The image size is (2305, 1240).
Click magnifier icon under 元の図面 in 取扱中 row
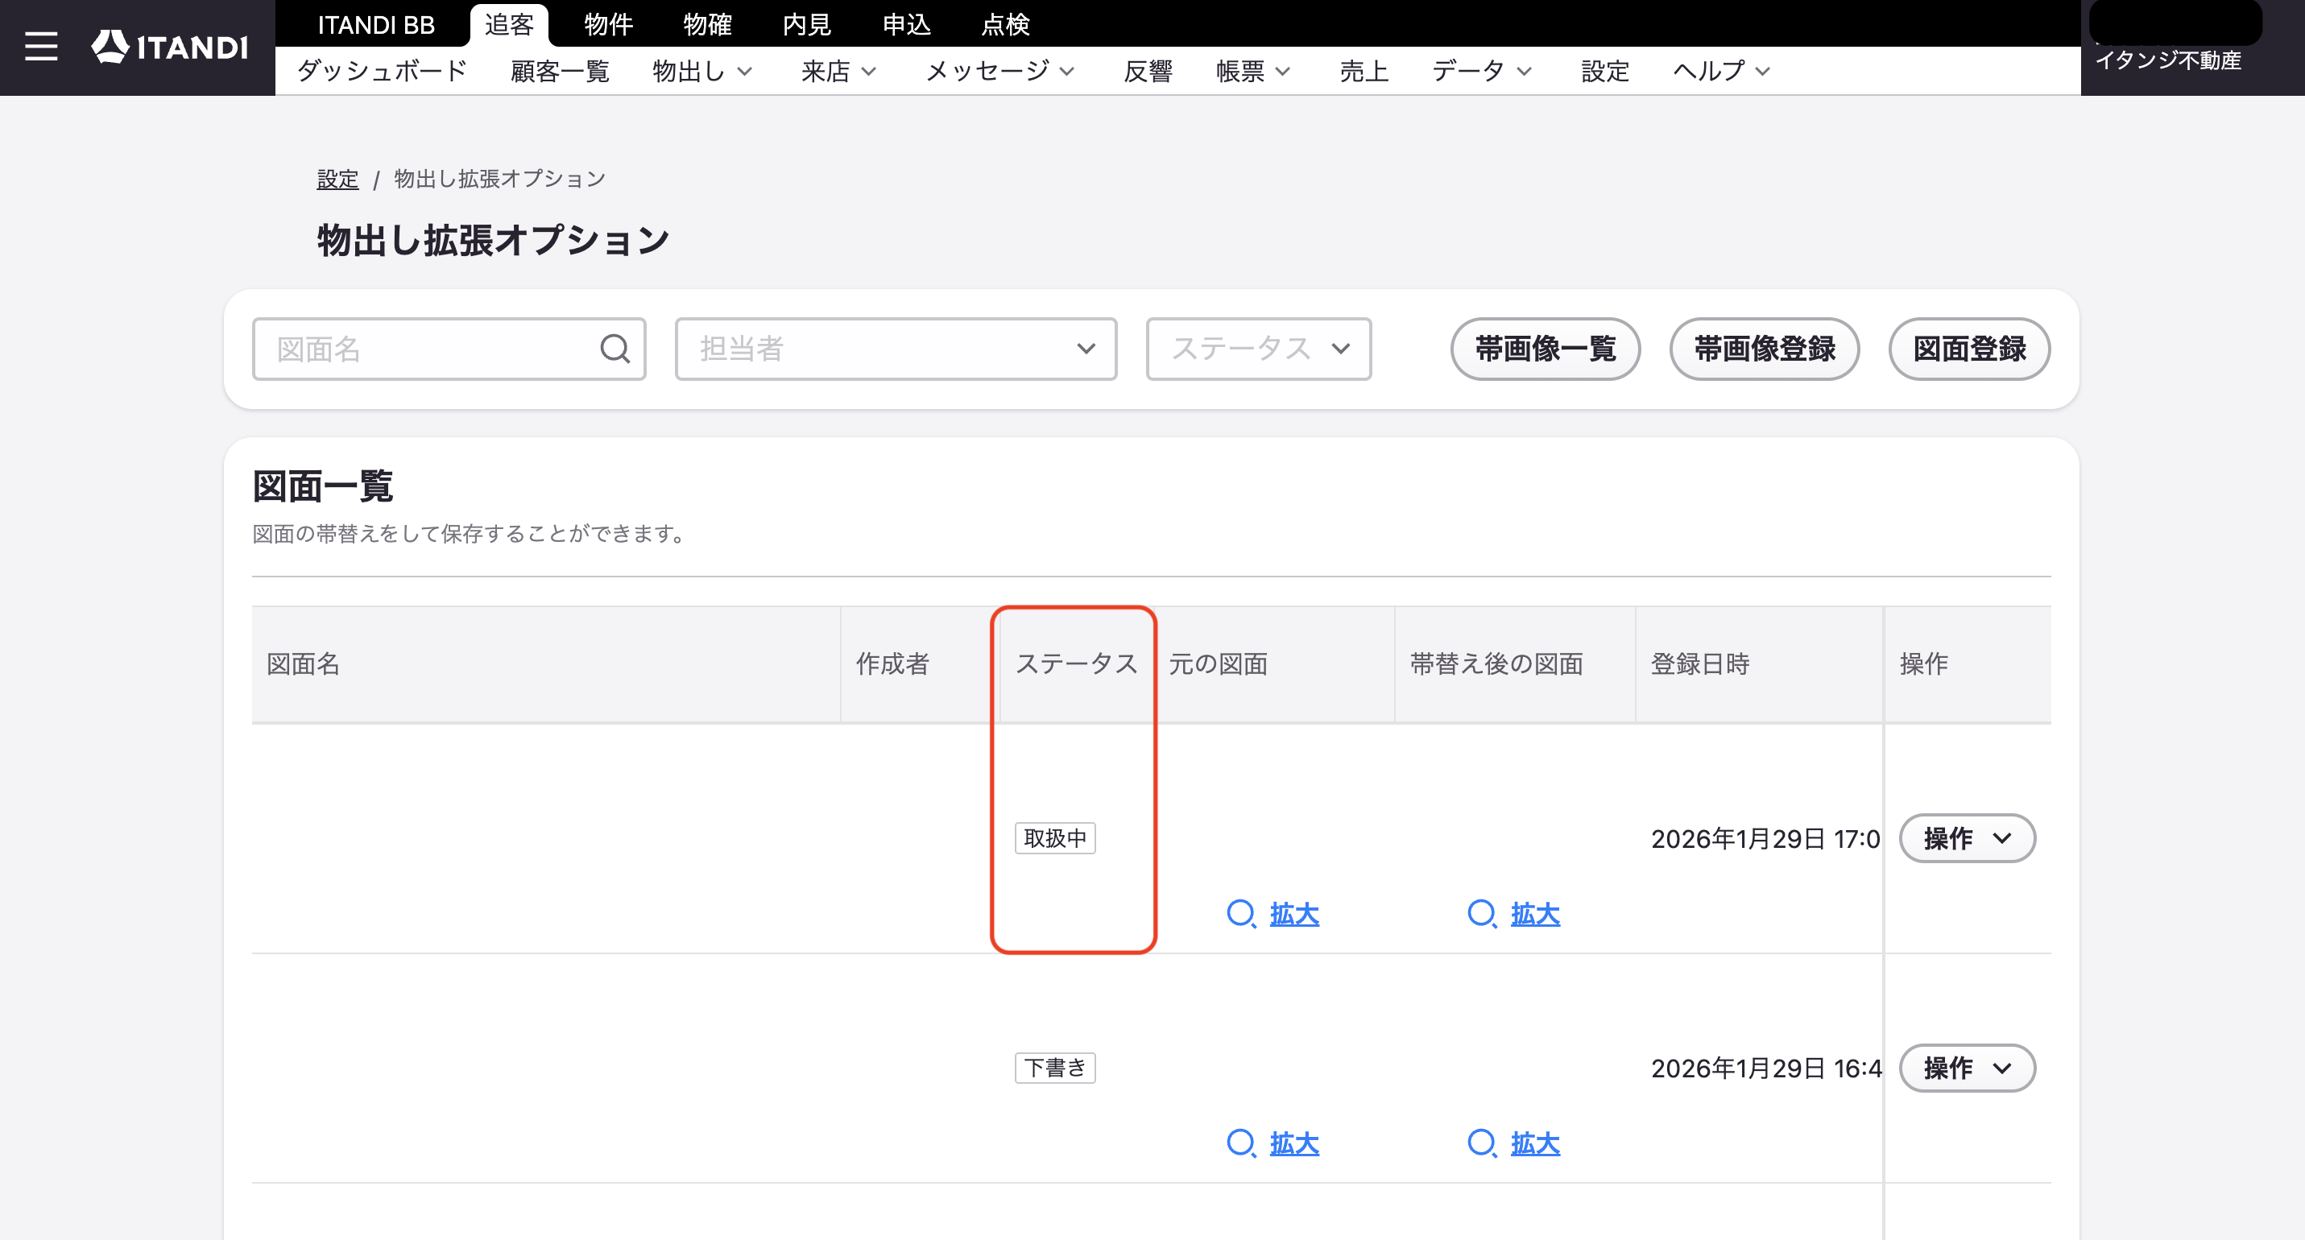click(x=1241, y=913)
